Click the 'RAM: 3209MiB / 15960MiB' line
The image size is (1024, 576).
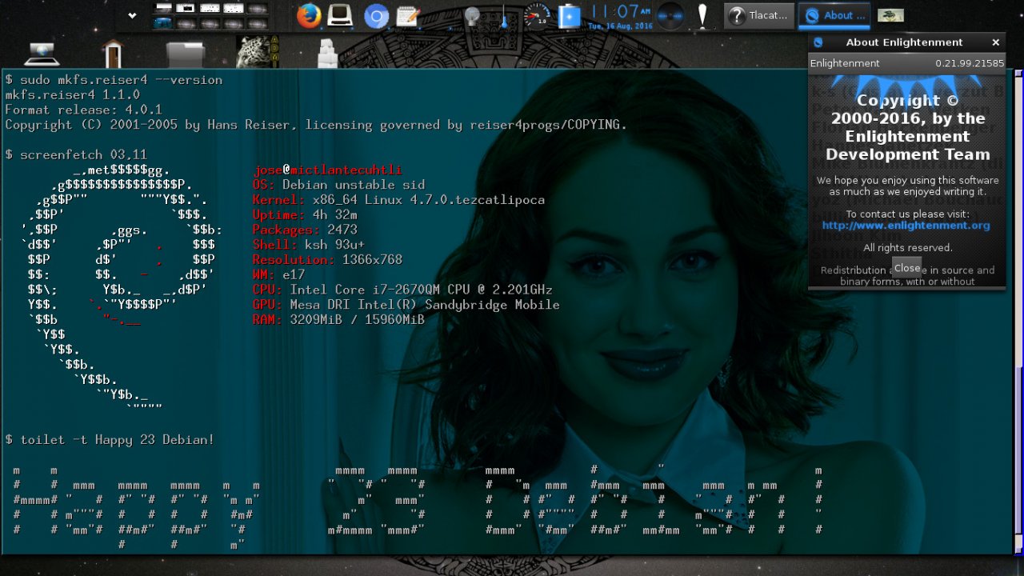tap(338, 320)
